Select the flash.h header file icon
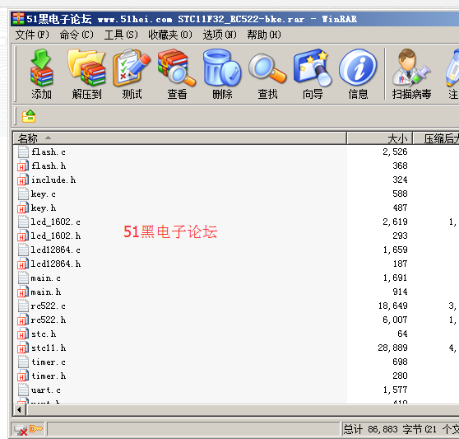The image size is (459, 439). click(x=23, y=166)
